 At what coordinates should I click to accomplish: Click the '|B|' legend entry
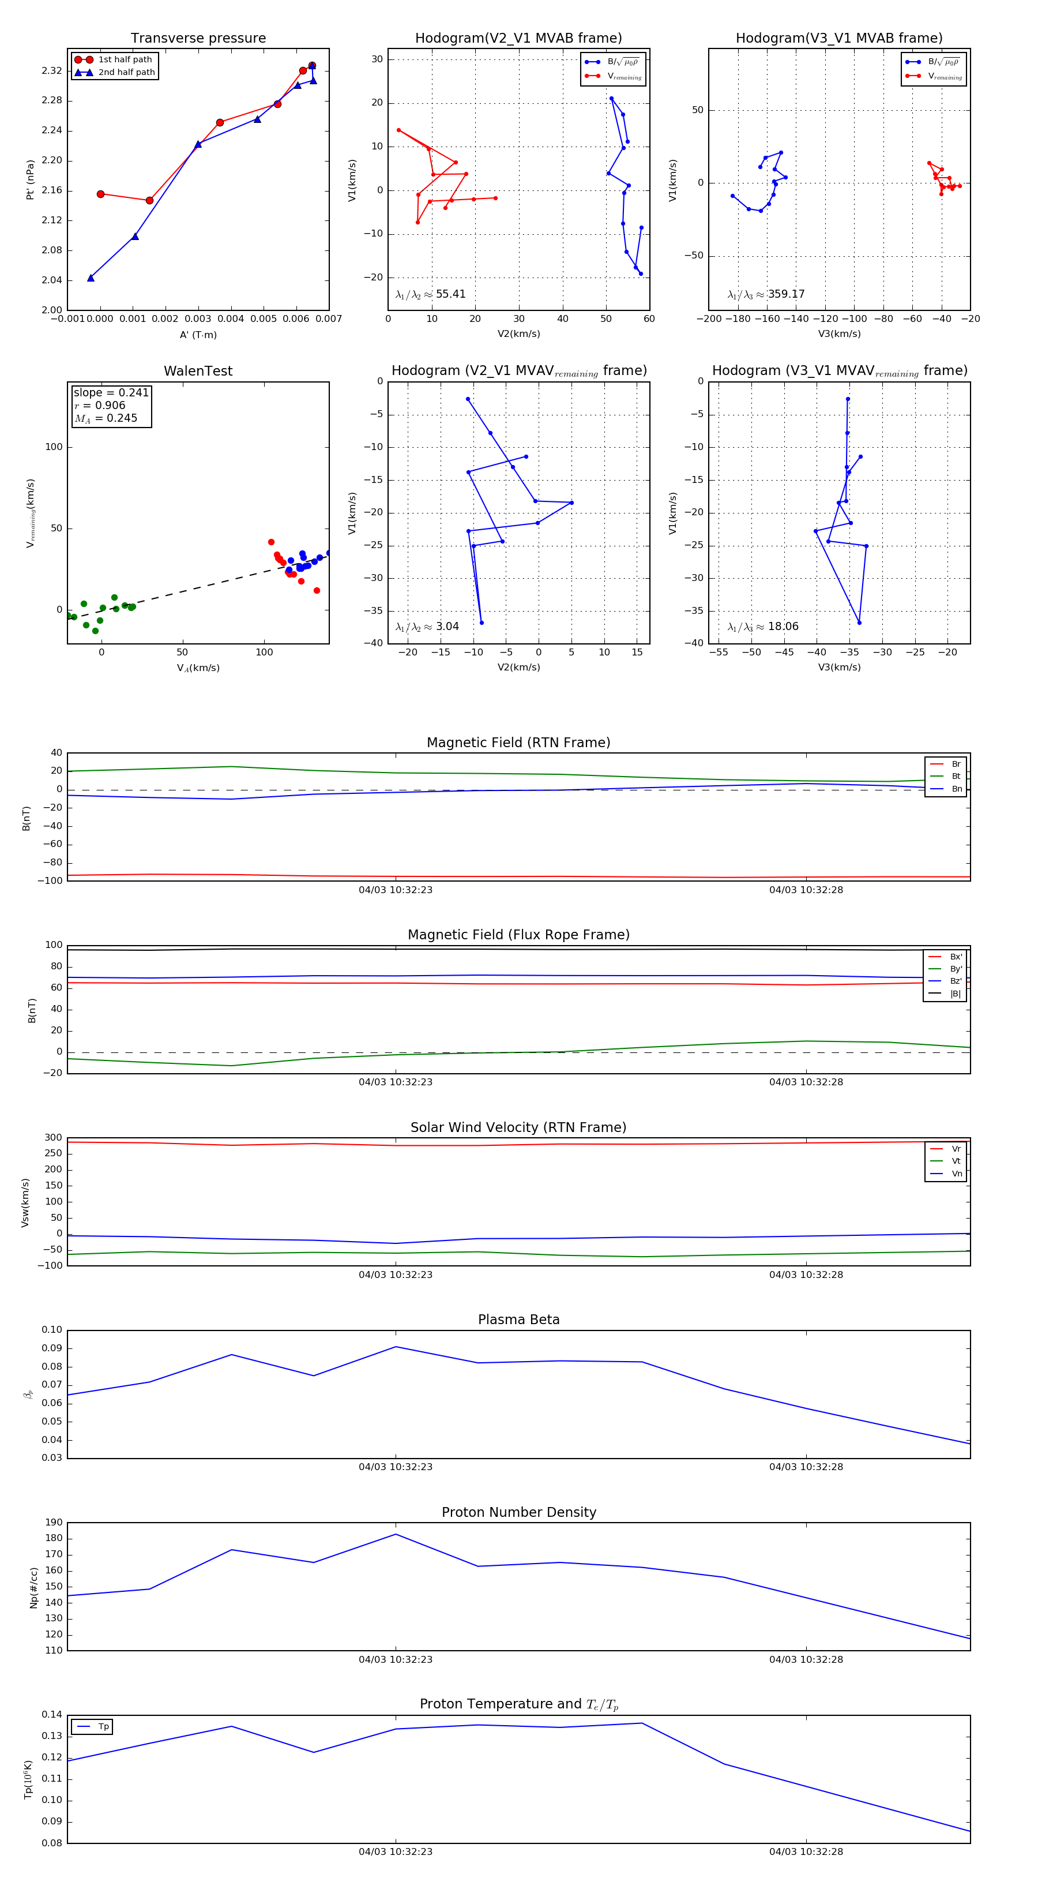click(x=946, y=994)
